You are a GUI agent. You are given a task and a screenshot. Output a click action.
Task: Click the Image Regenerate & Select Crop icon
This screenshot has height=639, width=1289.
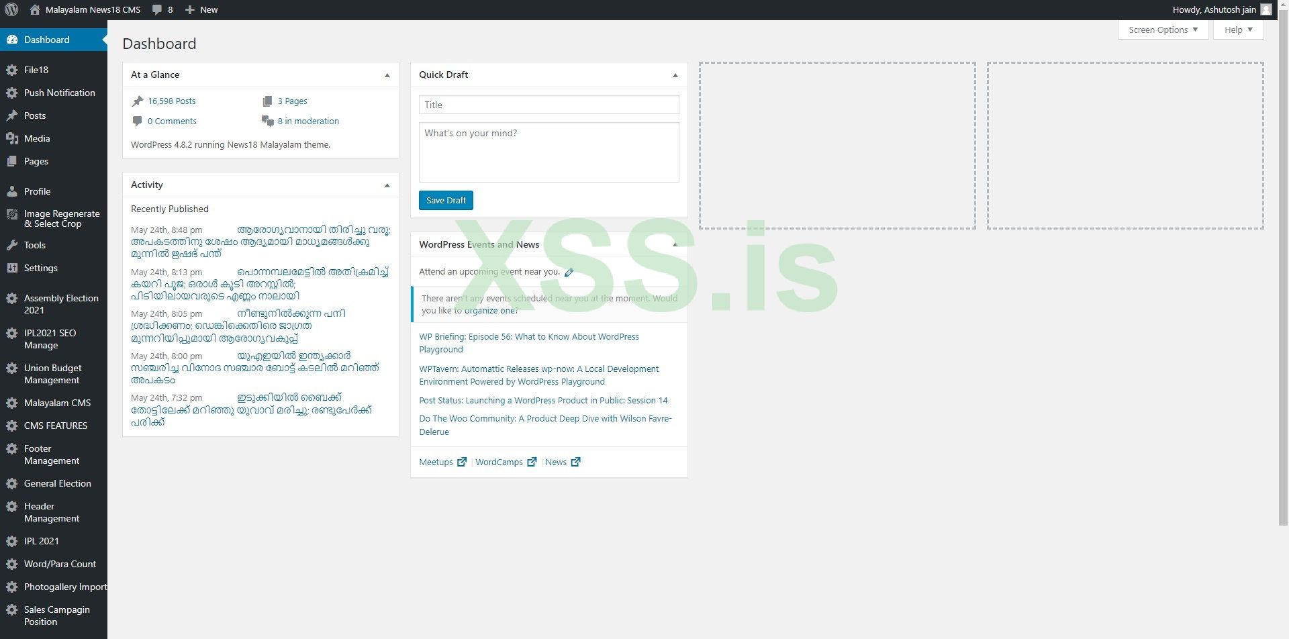[12, 214]
